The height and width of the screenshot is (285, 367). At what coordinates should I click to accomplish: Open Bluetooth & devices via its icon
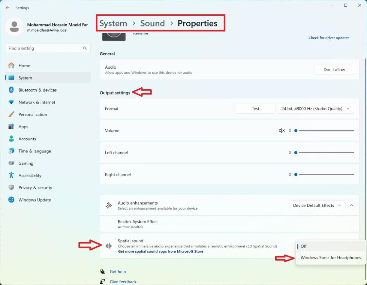click(x=11, y=90)
